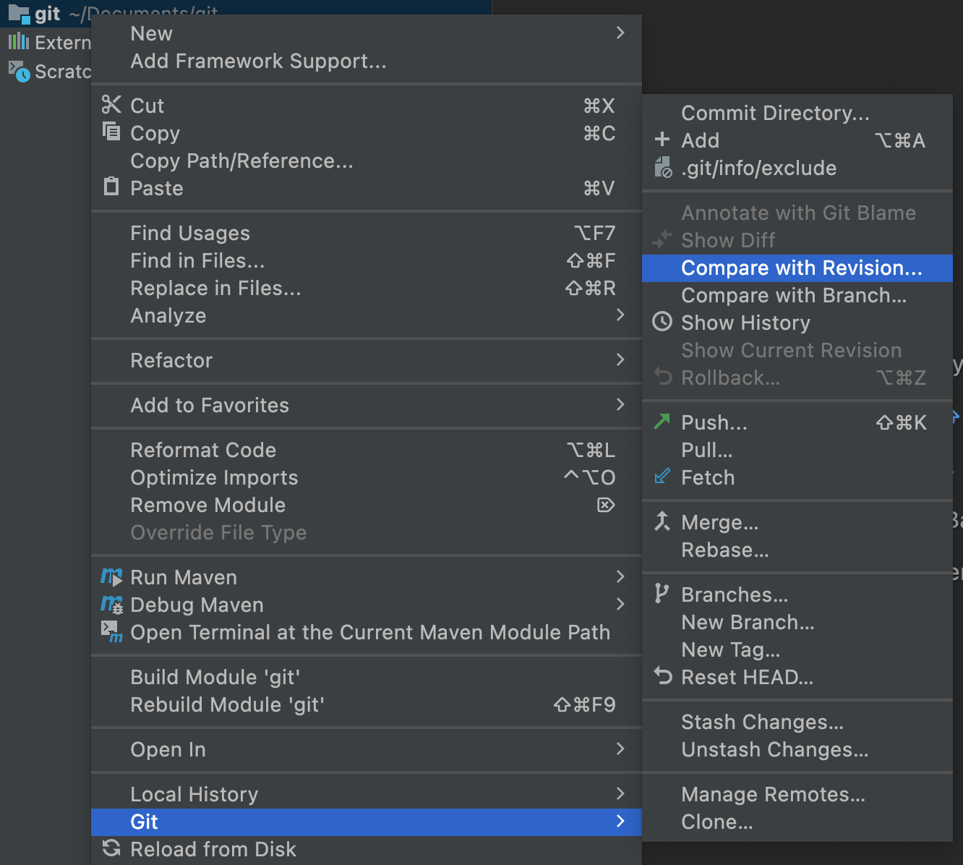Select the git project root folder
963x865 pixels.
(47, 14)
